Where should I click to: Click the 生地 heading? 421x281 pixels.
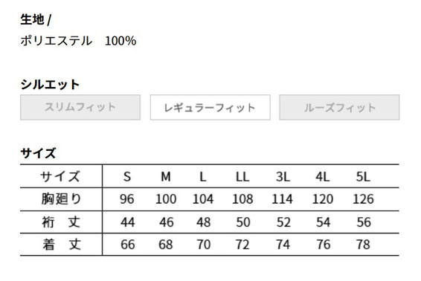[x=32, y=19]
